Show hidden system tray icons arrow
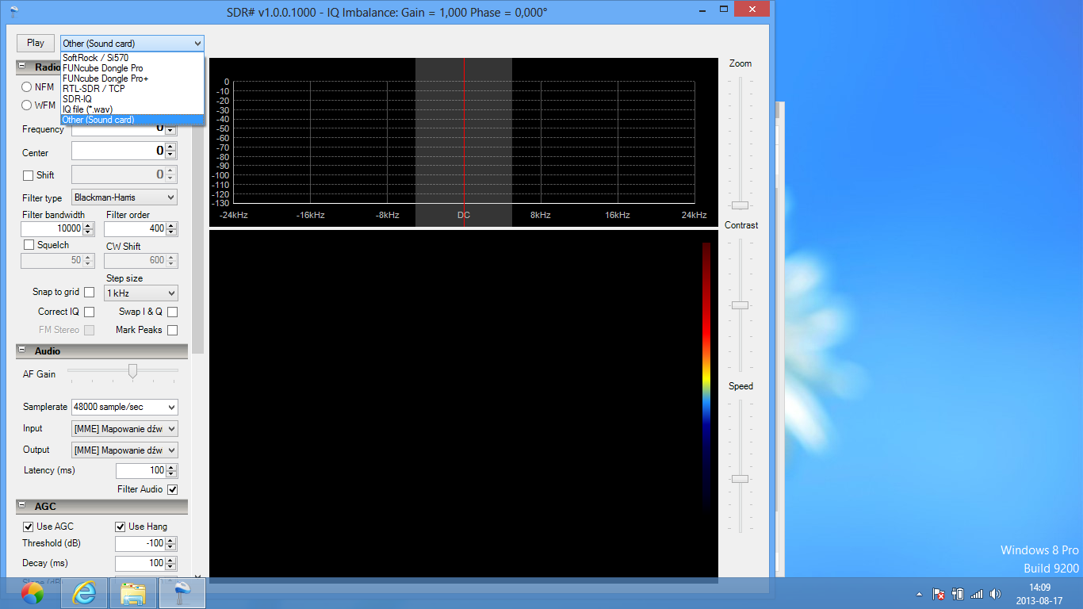Image resolution: width=1083 pixels, height=609 pixels. 920,594
